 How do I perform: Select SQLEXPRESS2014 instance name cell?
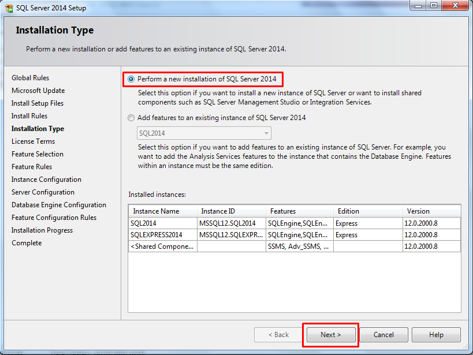tap(163, 235)
